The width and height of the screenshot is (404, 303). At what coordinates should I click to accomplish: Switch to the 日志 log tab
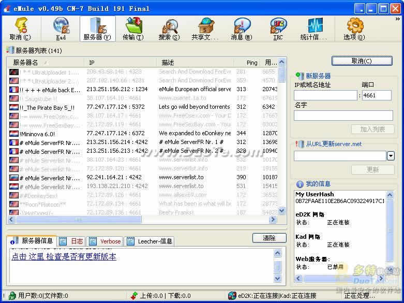[71, 241]
